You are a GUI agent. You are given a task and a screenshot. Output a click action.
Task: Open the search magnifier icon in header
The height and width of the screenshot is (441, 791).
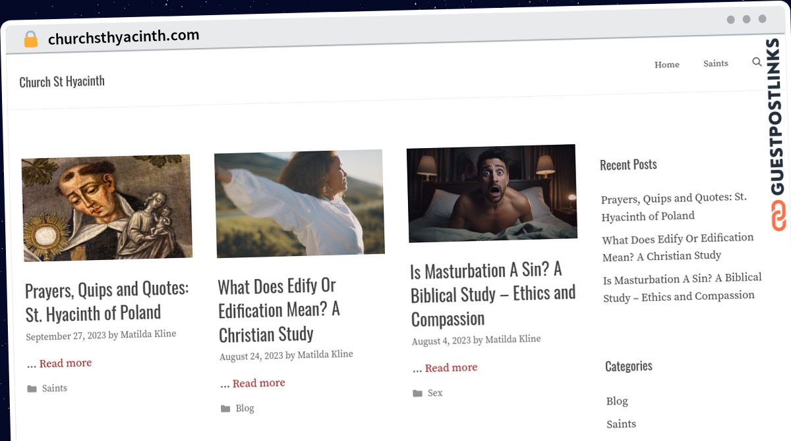point(757,62)
